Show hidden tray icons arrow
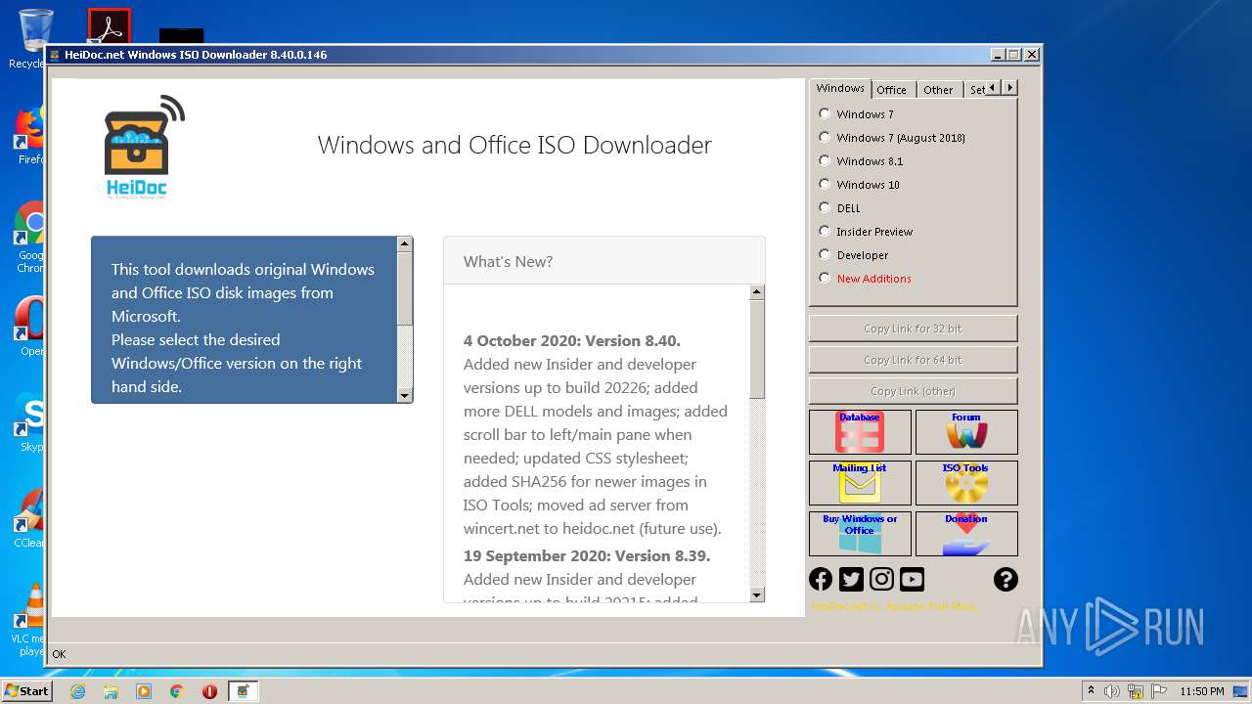Screen dimensions: 1252x704 tap(1091, 690)
